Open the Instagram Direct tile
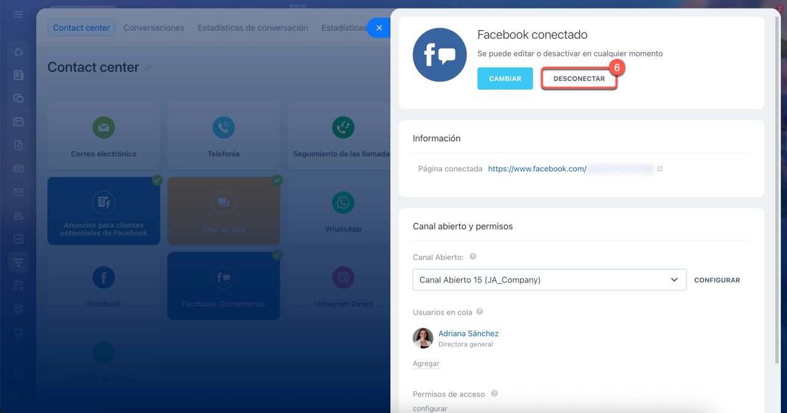The width and height of the screenshot is (787, 413). tap(339, 286)
